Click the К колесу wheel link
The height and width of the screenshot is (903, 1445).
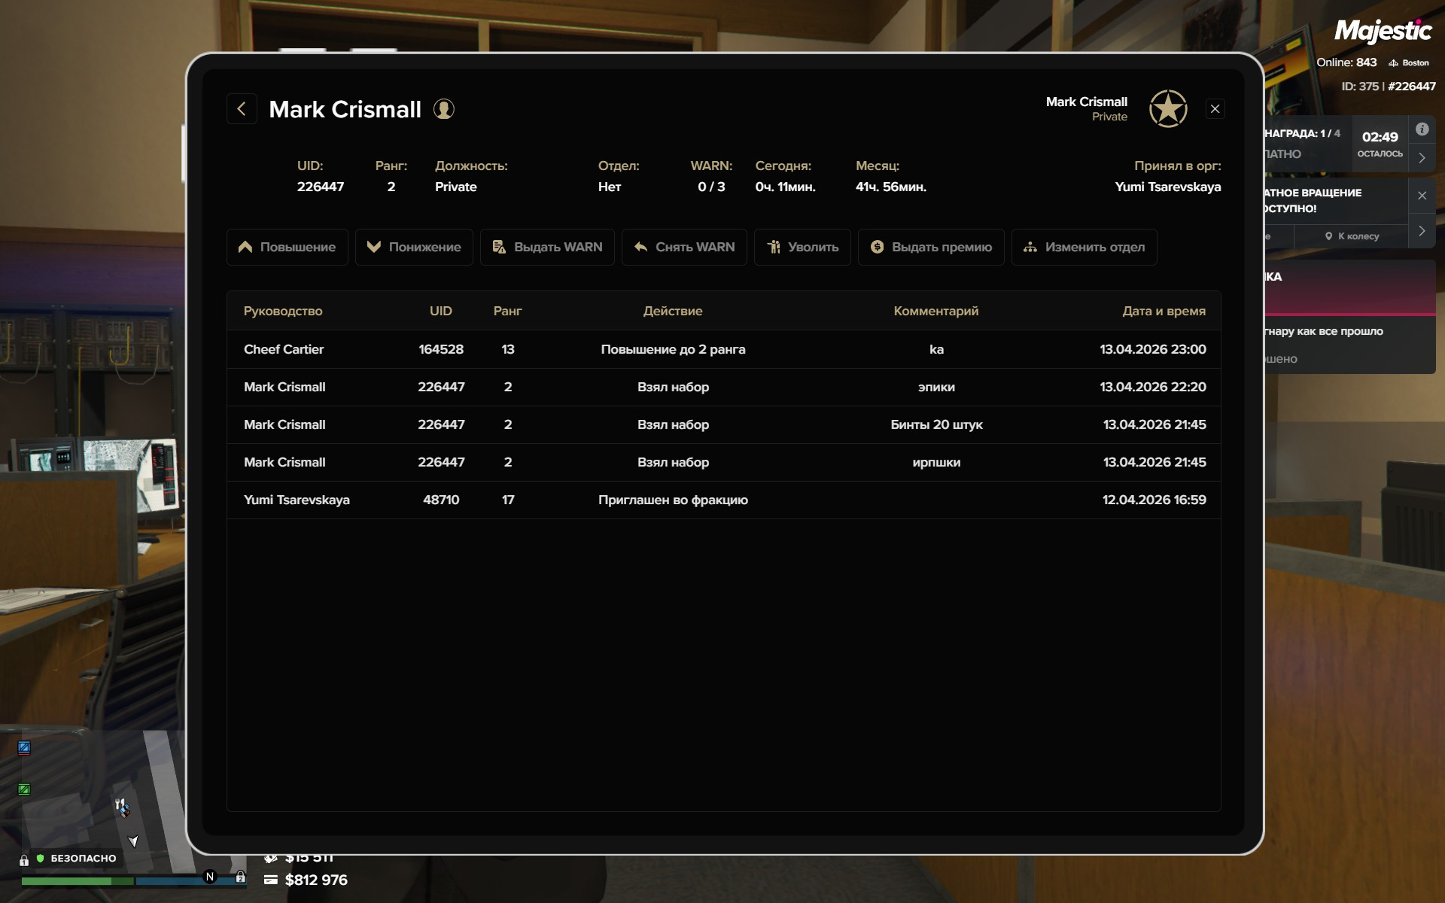pyautogui.click(x=1352, y=236)
